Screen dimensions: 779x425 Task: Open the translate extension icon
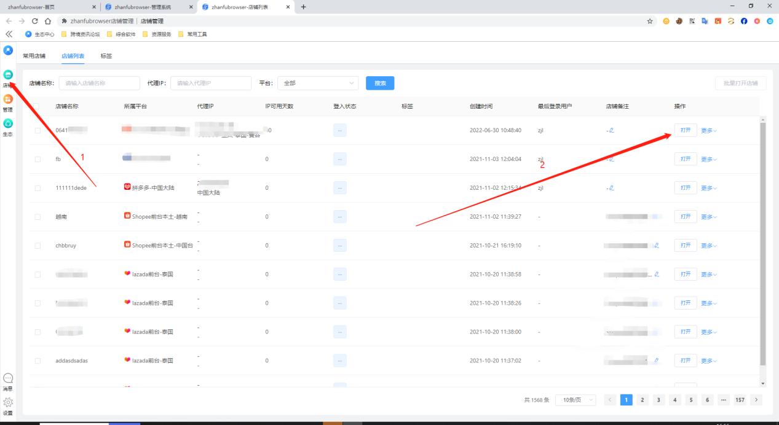click(705, 21)
